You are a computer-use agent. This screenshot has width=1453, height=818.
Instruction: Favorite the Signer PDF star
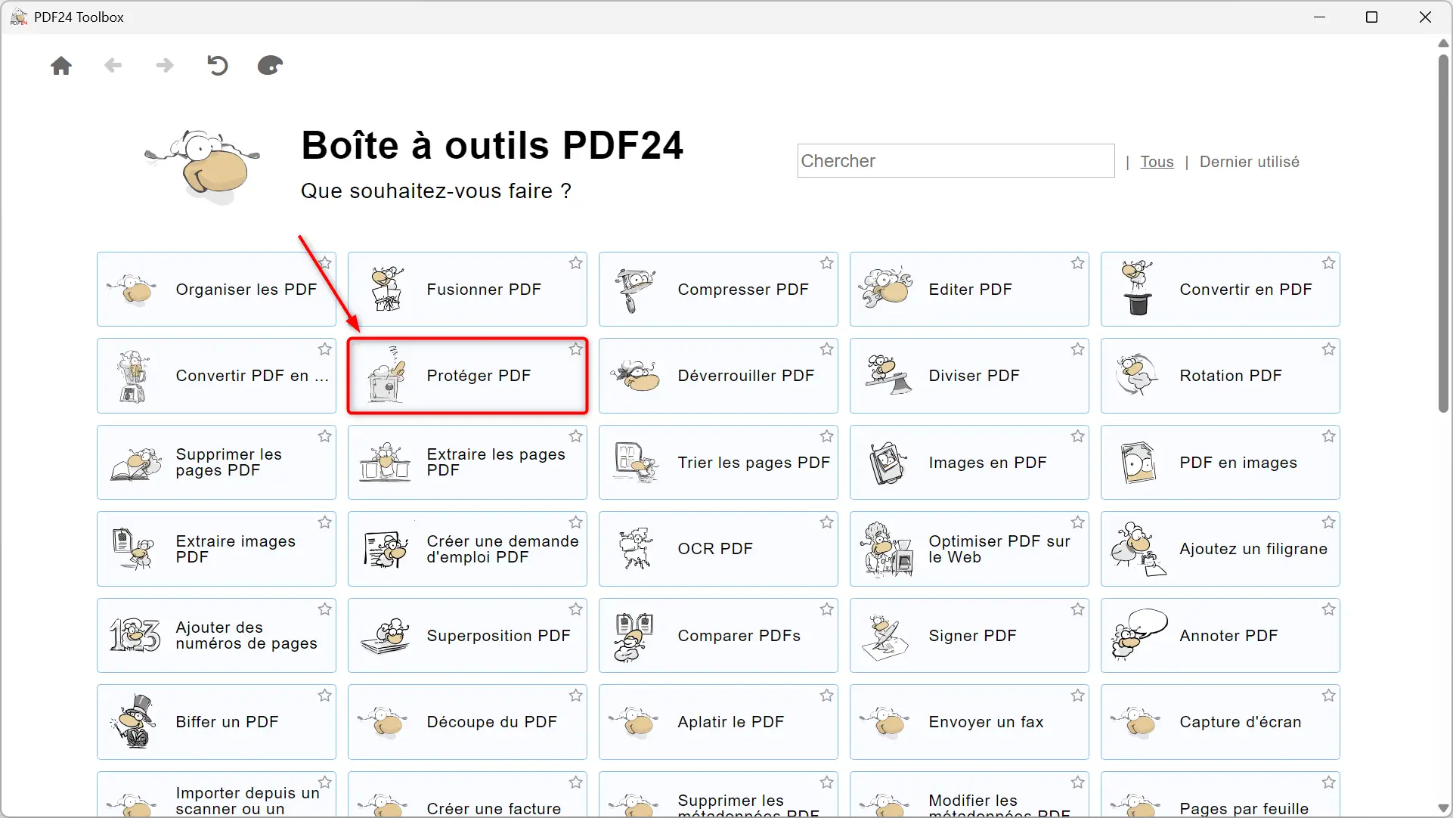[x=1078, y=609]
